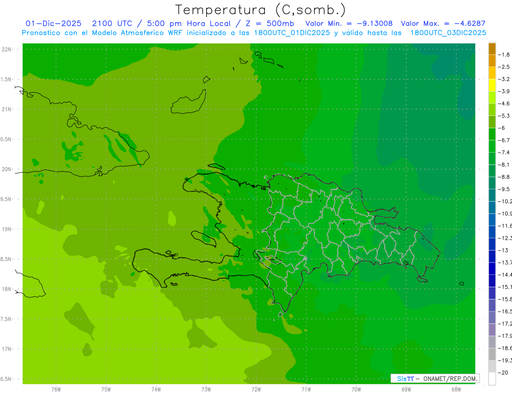Select the '-13' color scale label
The height and width of the screenshot is (395, 512).
(x=503, y=250)
